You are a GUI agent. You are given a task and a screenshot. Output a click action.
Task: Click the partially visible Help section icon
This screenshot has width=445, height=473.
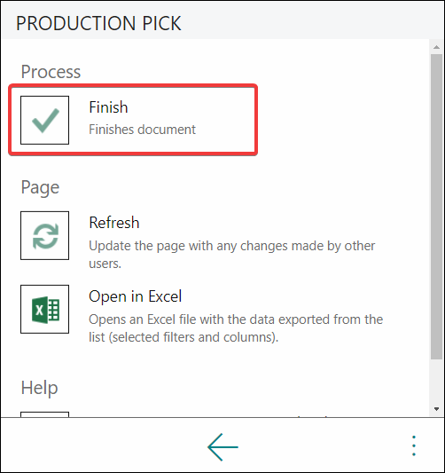coord(44,414)
